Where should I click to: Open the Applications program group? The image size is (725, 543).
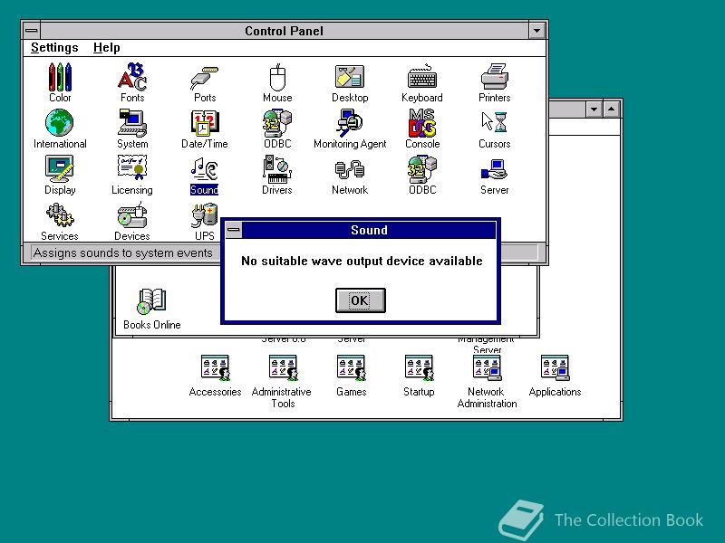[x=555, y=375]
